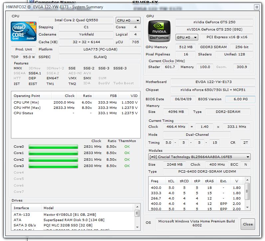Screen dimensions: 265x241
Task: Click the Core2 usage bar
Action: (x=53, y=159)
